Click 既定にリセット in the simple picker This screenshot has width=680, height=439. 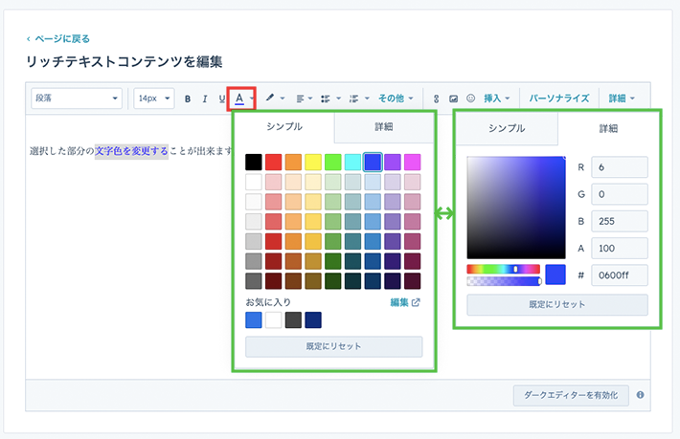tap(333, 346)
